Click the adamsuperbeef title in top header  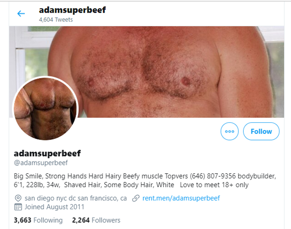pyautogui.click(x=72, y=10)
